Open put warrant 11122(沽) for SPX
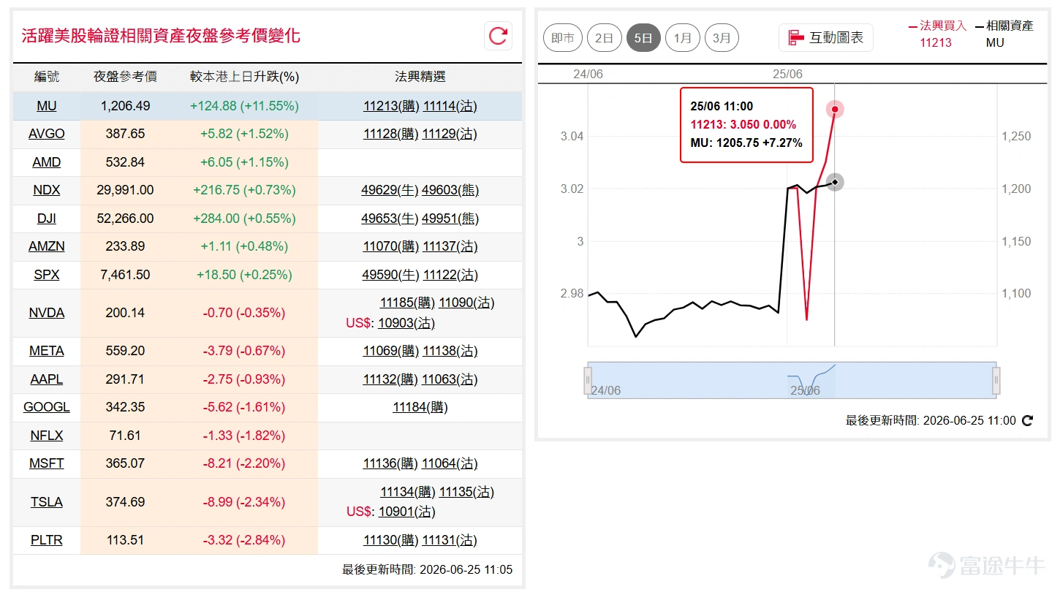Viewport: 1060px width, 592px height. pyautogui.click(x=450, y=275)
